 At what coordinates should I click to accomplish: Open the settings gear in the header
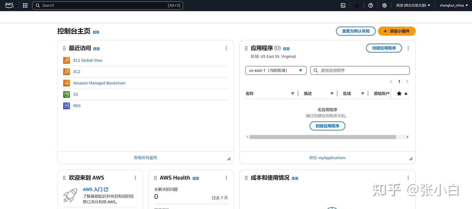point(384,5)
